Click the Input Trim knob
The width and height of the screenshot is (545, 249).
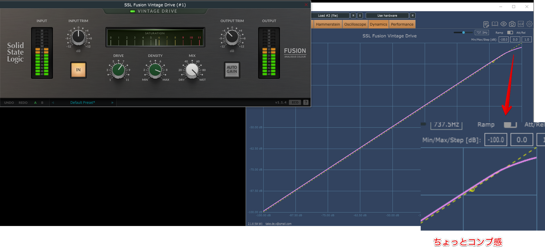tap(78, 37)
